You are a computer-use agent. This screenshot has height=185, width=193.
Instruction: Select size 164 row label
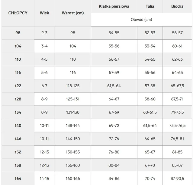tap(18, 179)
